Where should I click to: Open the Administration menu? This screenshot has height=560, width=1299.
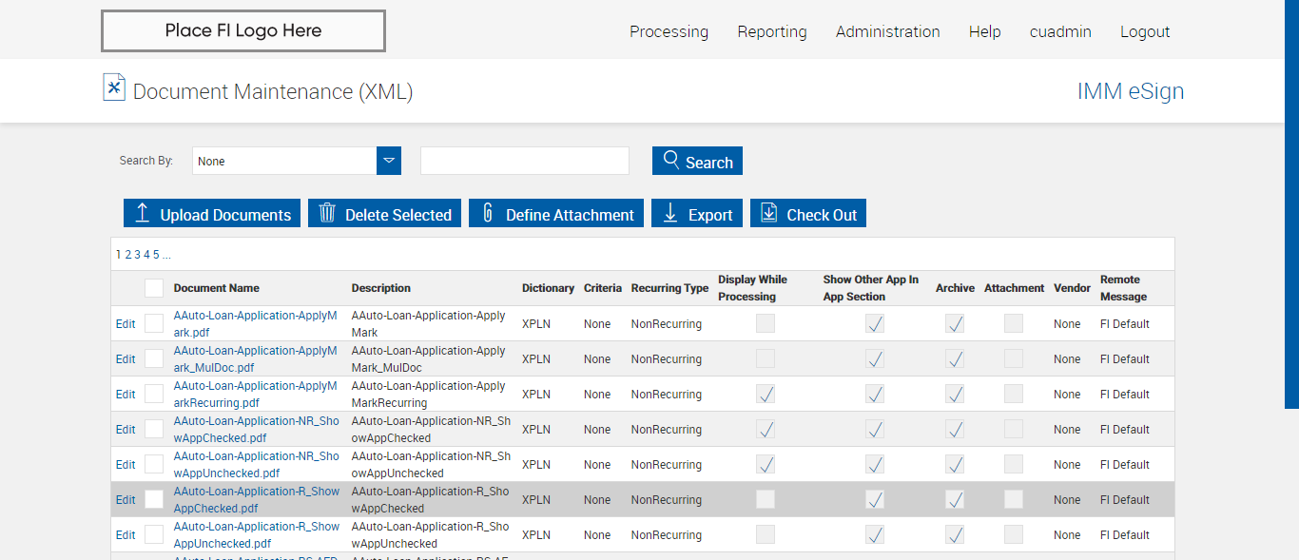(x=887, y=31)
